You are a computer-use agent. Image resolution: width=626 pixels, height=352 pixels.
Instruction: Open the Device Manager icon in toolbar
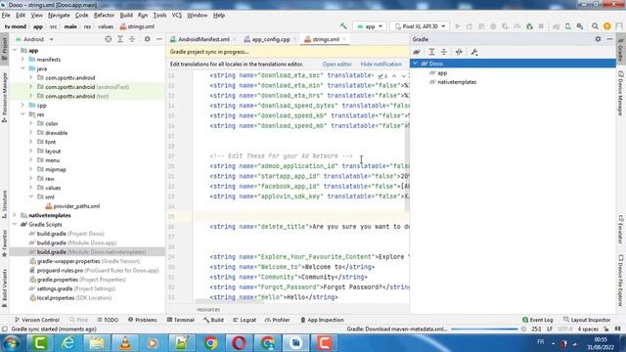567,26
